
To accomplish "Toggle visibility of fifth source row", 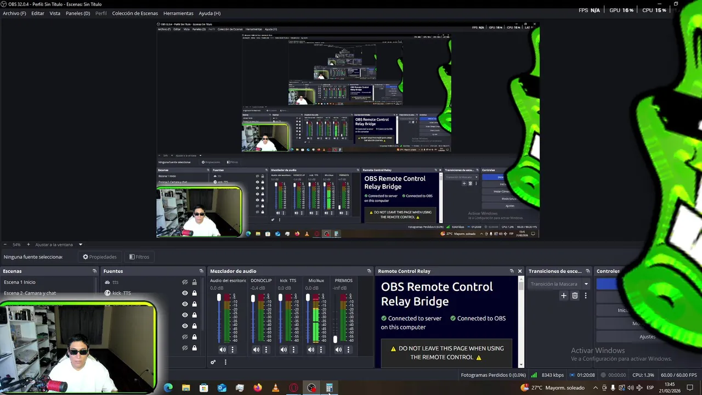I will [x=185, y=326].
